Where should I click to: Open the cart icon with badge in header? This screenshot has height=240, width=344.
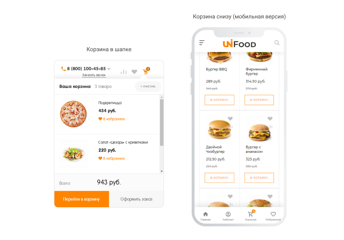click(x=146, y=71)
